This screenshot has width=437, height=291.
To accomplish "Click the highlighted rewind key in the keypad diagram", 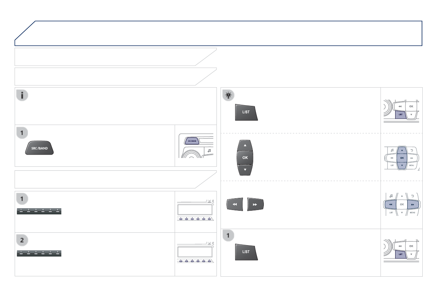I will pyautogui.click(x=391, y=205).
